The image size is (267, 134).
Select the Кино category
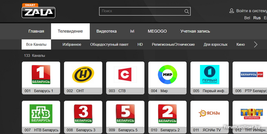(240, 44)
